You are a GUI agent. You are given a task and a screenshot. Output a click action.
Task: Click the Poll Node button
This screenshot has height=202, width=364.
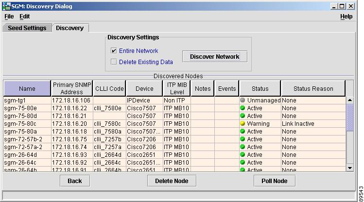pyautogui.click(x=275, y=181)
